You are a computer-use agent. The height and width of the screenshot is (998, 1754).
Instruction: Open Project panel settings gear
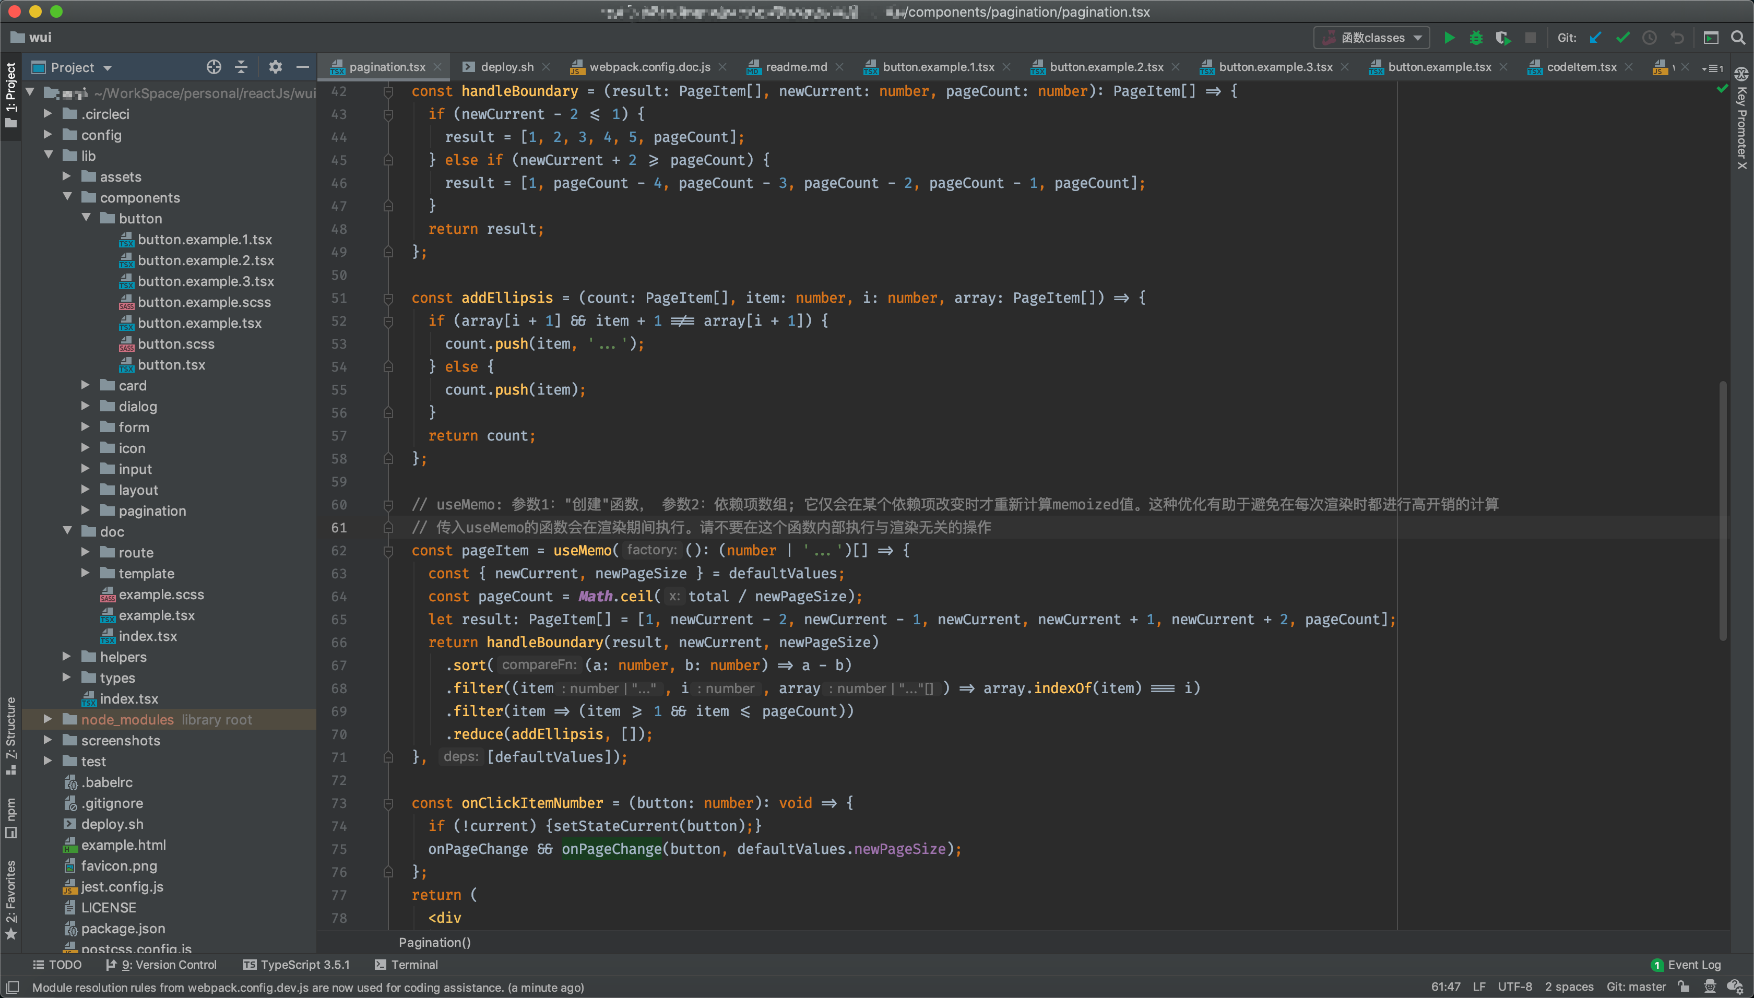(275, 67)
